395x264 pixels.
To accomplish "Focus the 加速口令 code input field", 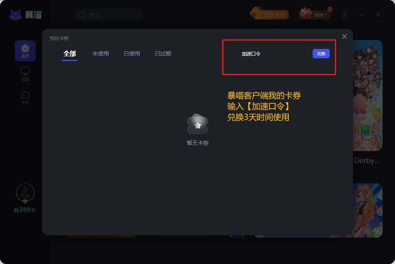I will click(x=272, y=54).
